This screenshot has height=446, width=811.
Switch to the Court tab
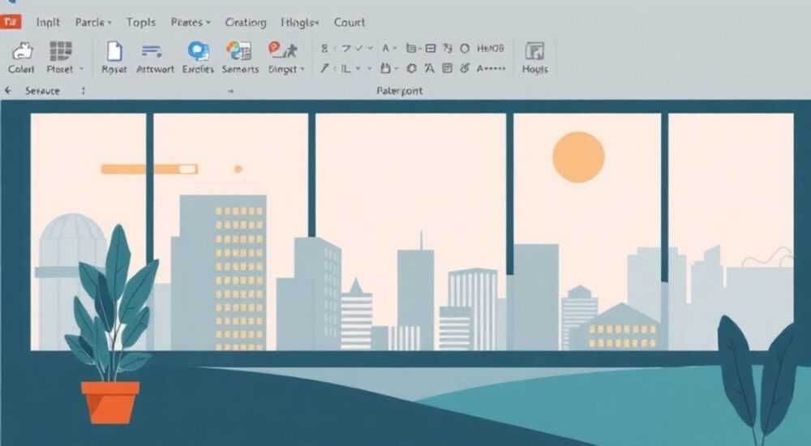(x=350, y=22)
